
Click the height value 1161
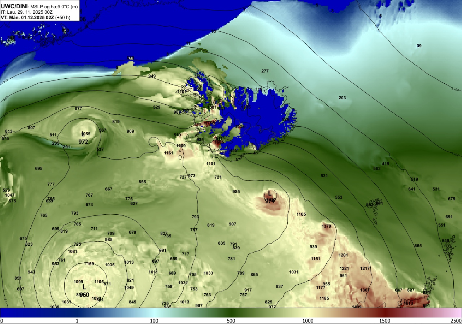click(x=169, y=153)
